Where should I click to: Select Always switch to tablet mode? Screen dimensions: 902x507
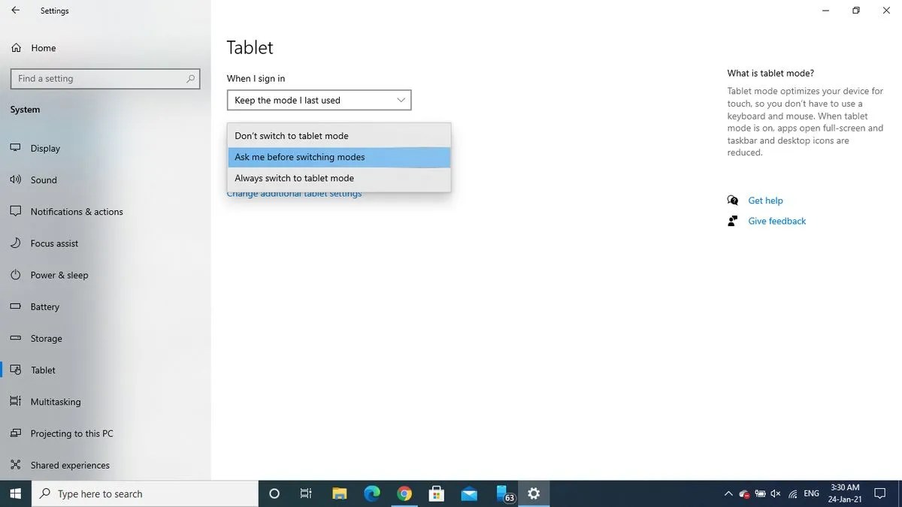click(294, 178)
